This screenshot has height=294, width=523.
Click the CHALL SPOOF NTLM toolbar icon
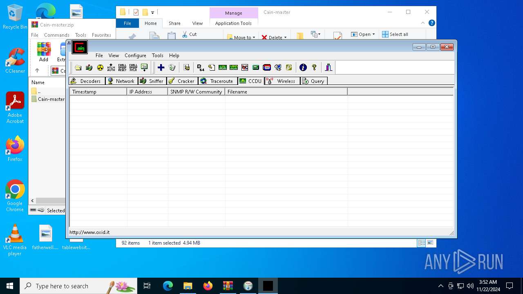click(x=133, y=68)
